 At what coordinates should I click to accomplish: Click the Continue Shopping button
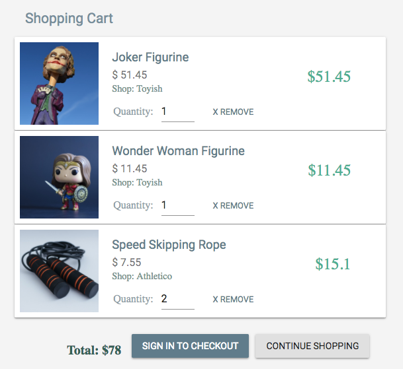coord(312,346)
